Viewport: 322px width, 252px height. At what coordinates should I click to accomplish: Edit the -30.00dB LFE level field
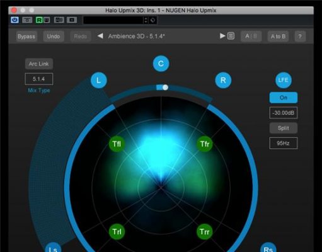(x=284, y=113)
